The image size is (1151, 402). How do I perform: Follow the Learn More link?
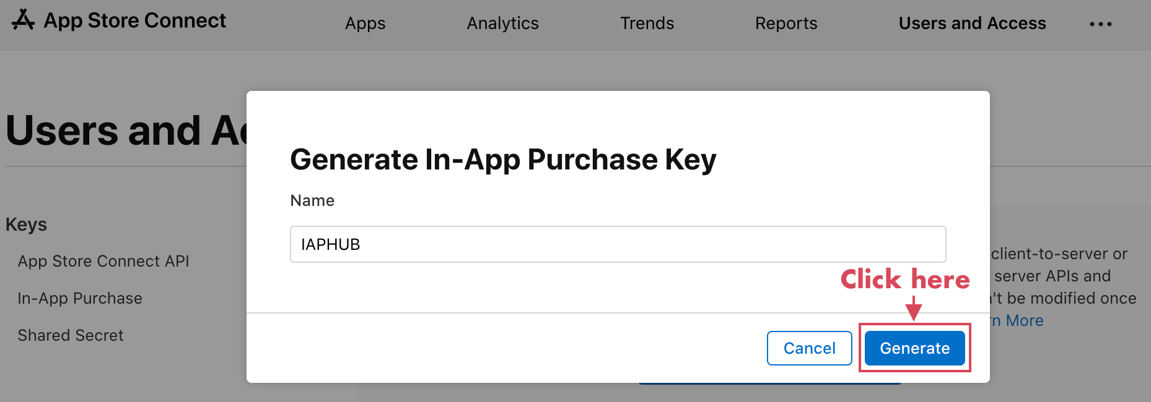click(1019, 320)
